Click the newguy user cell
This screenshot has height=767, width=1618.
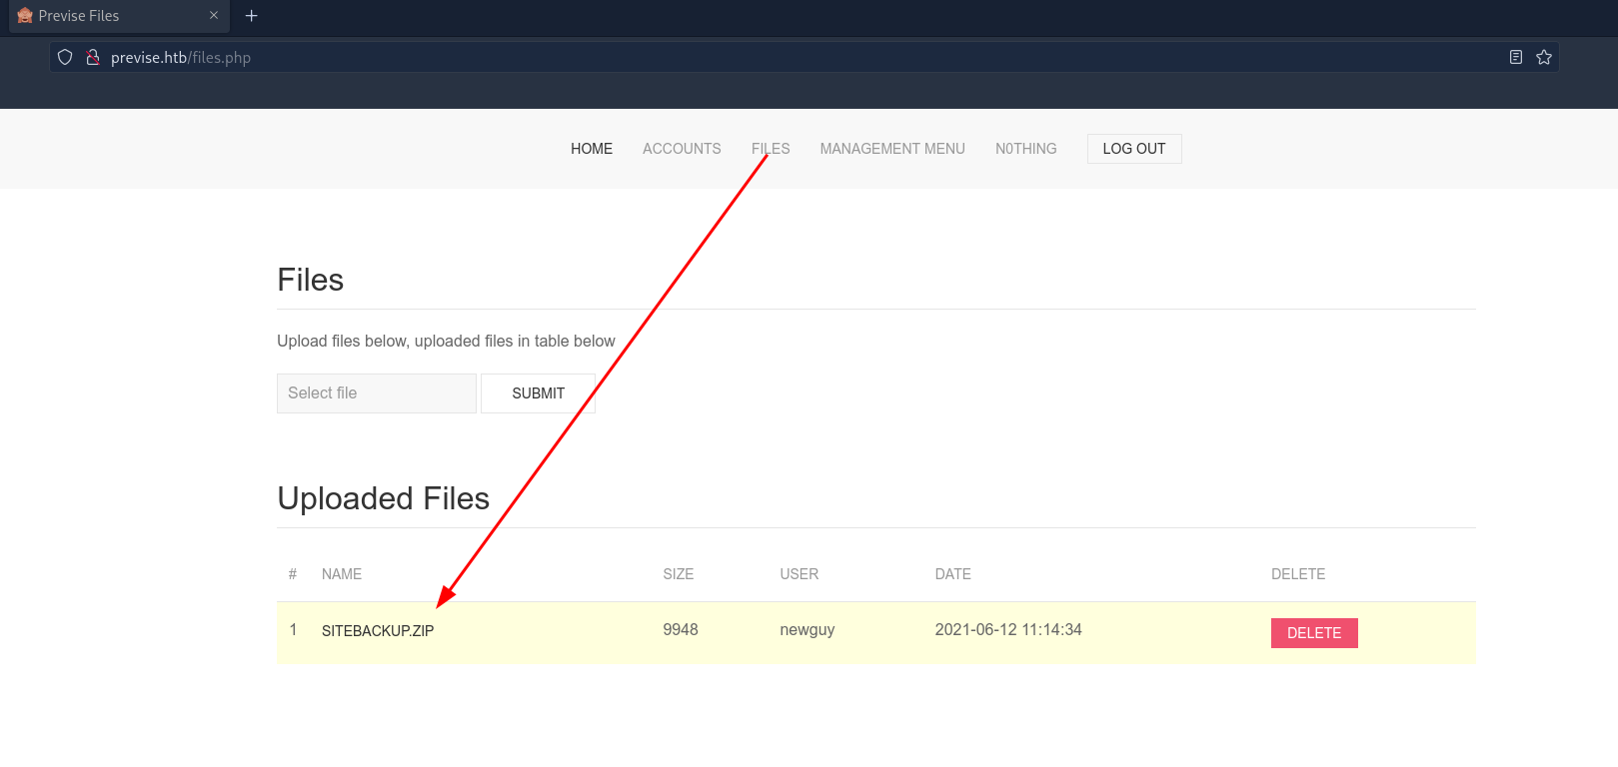pyautogui.click(x=807, y=630)
